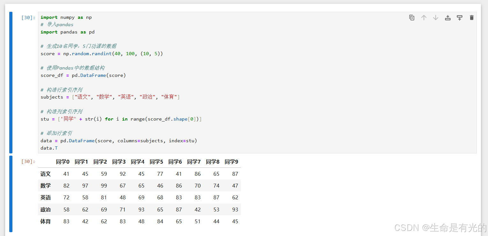Insert a cell below this one
Screen dimensions: 488x236
460,18
